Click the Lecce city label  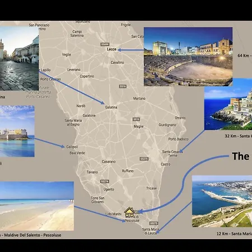[x=111, y=49]
